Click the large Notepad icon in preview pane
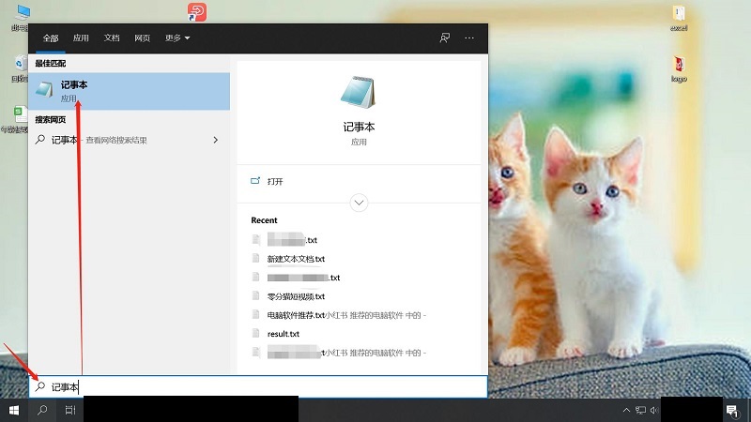Screen dimensions: 751x422 pos(359,92)
